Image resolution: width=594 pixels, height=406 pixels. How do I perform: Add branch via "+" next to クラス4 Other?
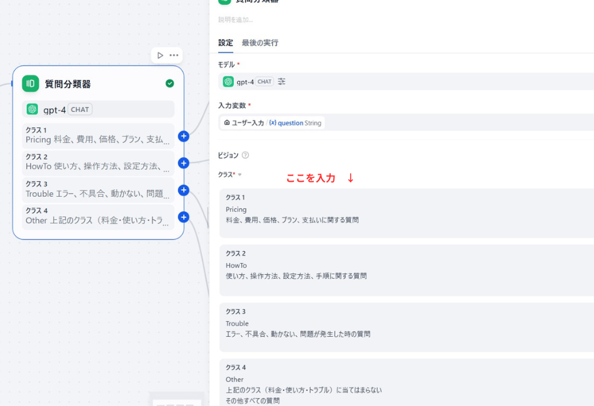coord(183,217)
